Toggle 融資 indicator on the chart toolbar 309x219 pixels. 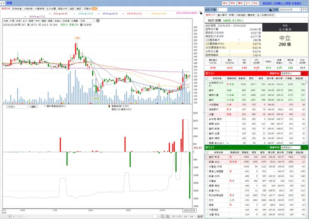click(x=31, y=21)
